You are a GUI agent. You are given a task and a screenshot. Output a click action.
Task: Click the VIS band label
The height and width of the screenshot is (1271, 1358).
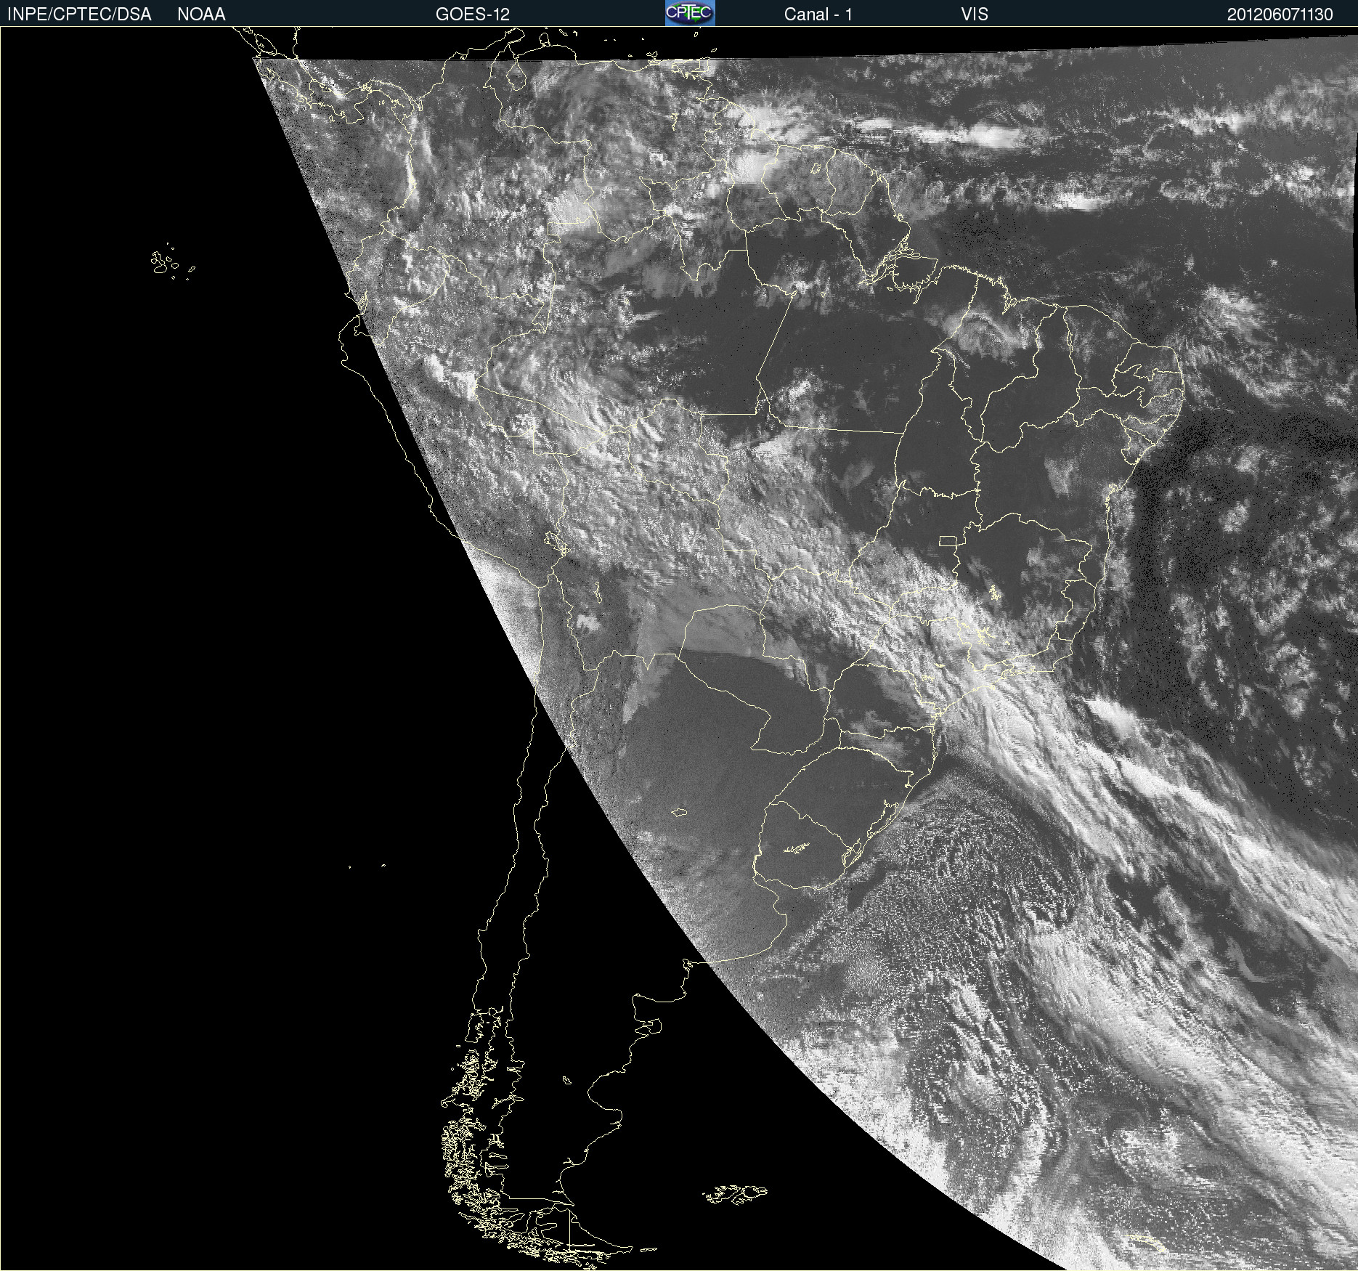coord(975,15)
